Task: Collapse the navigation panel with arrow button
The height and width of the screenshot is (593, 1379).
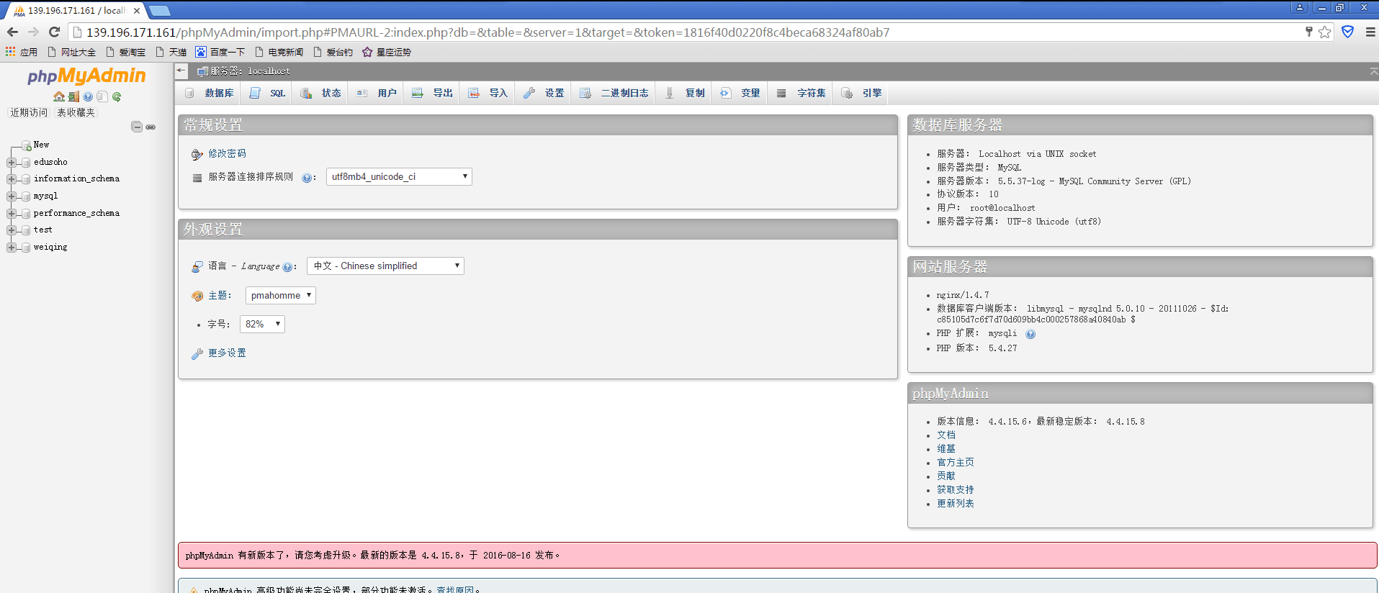Action: point(181,71)
